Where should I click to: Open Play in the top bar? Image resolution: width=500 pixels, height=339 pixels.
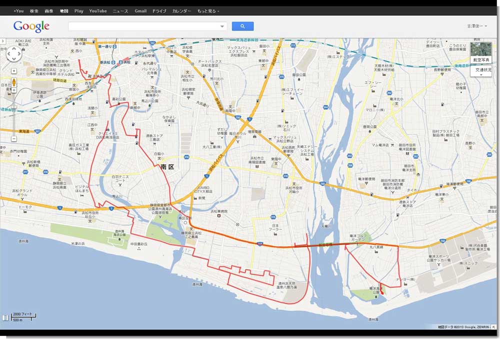tap(79, 11)
